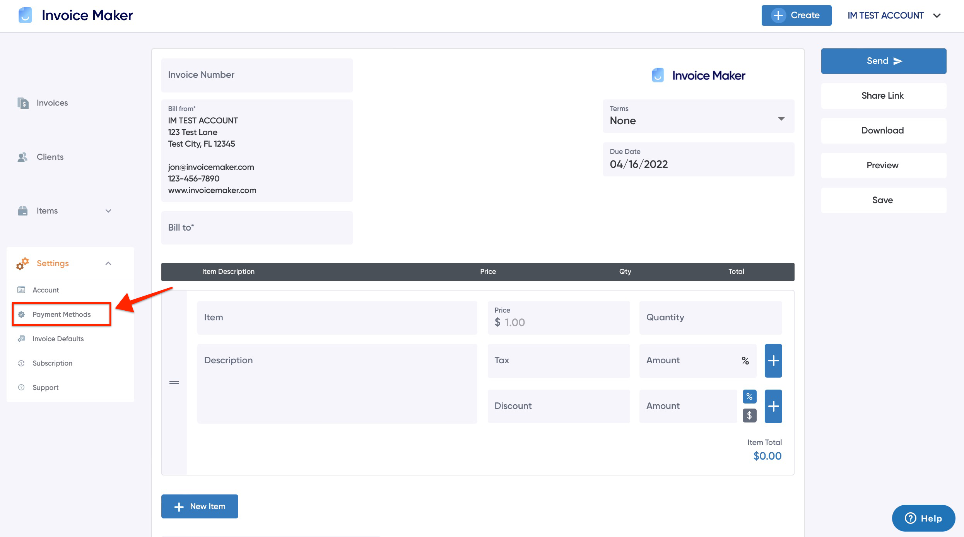Click the Clients people icon
This screenshot has height=537, width=964.
pyautogui.click(x=22, y=157)
